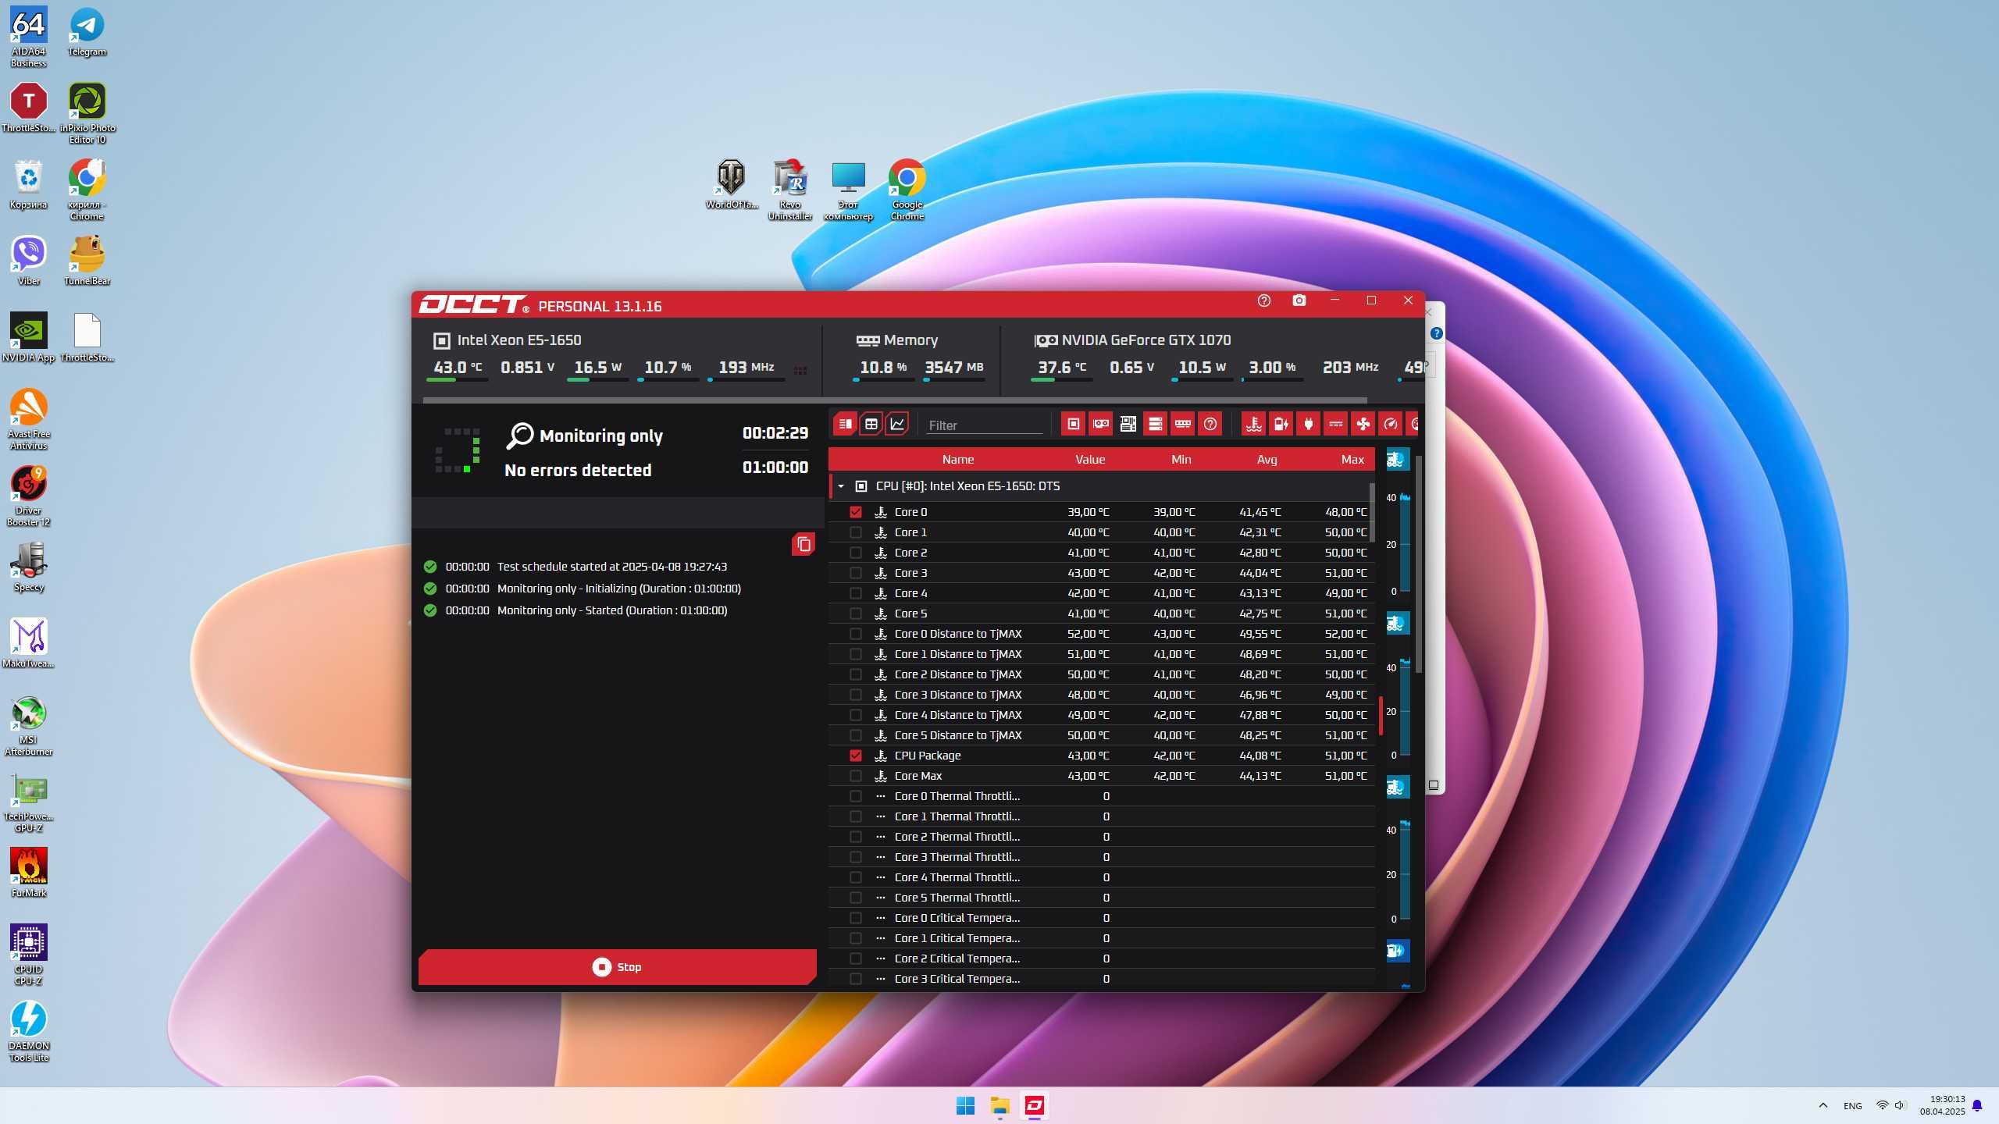Copy log with the clipboard icon
1999x1124 pixels.
tap(804, 544)
